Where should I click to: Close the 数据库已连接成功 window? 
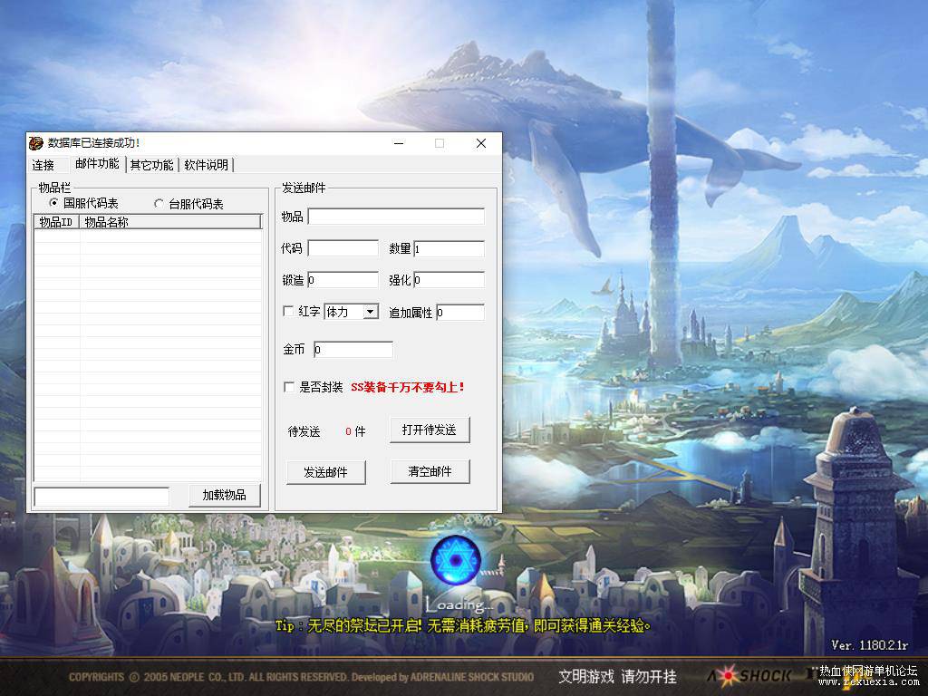481,143
